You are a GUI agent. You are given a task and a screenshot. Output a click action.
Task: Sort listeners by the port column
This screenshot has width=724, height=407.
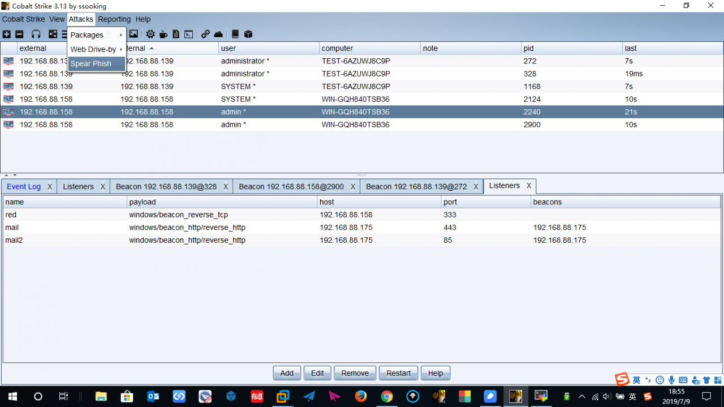coord(486,202)
